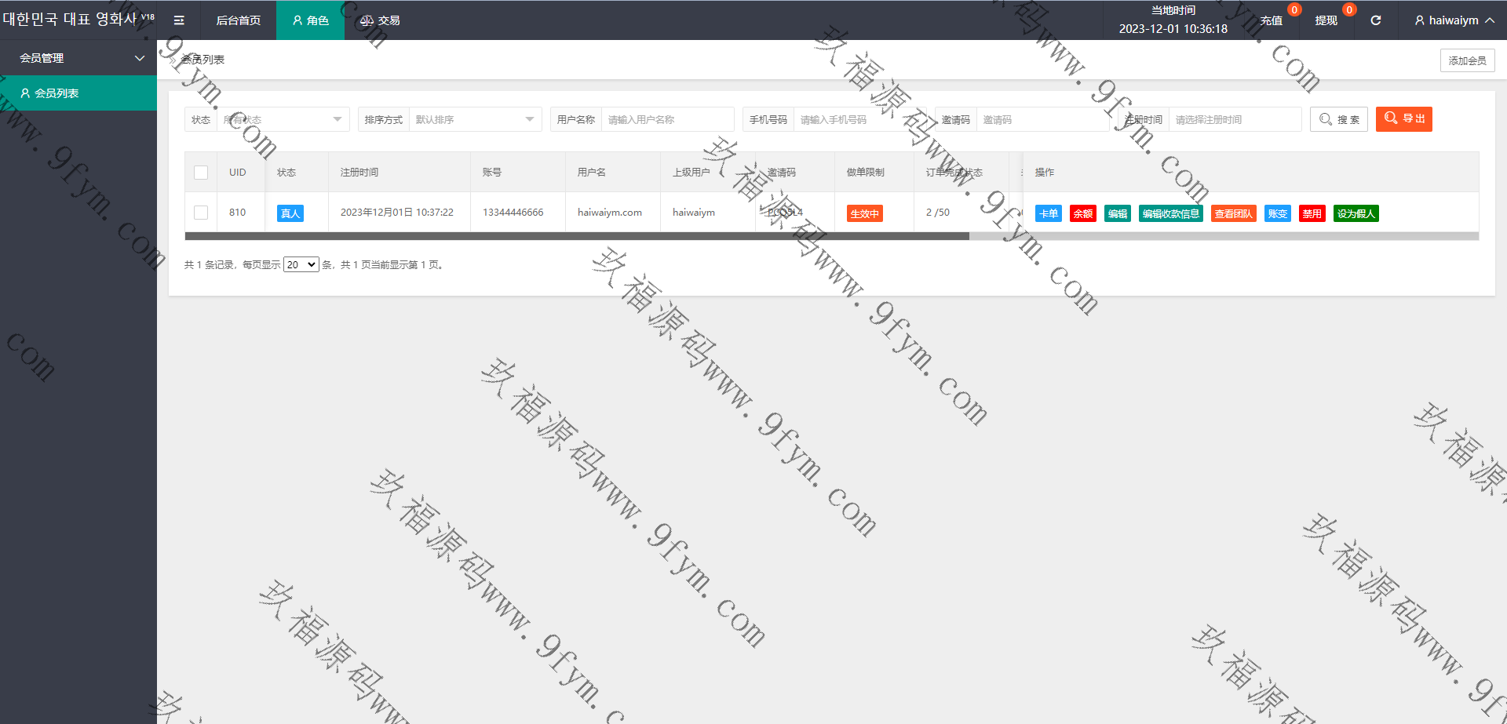The height and width of the screenshot is (724, 1507).
Task: Switch to the 交易 top tab
Action: point(380,20)
